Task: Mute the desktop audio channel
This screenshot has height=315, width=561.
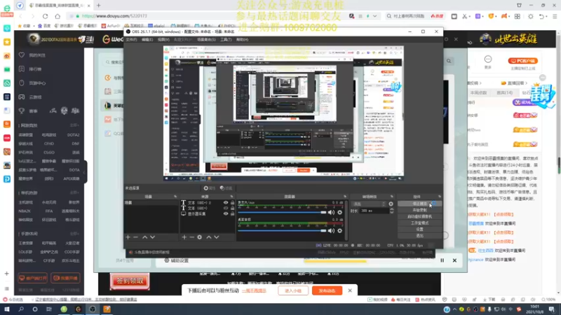Action: 331,231
